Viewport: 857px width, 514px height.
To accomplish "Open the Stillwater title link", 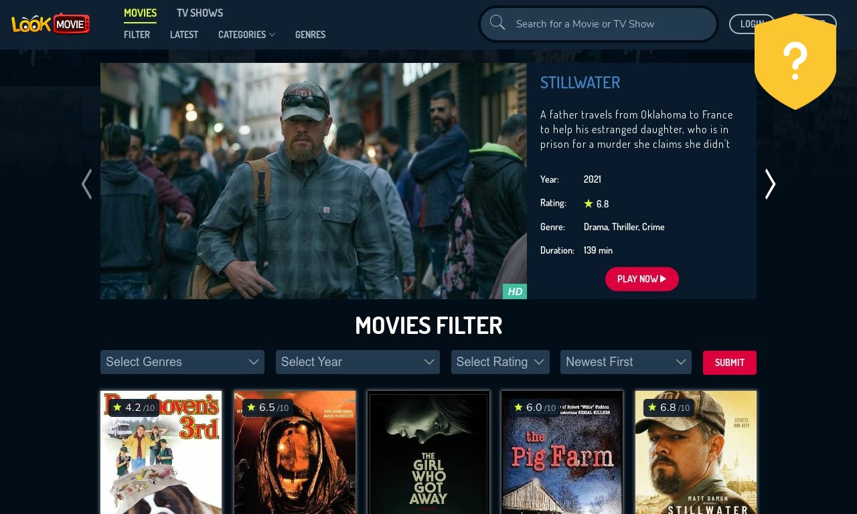I will (x=580, y=82).
